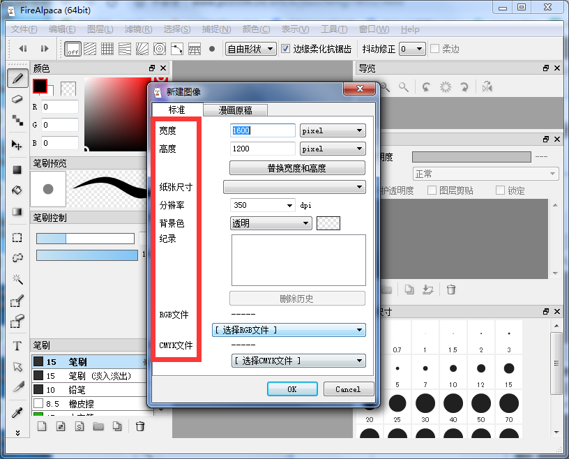This screenshot has height=459, width=569.
Task: Select the Text tool
Action: [17, 345]
